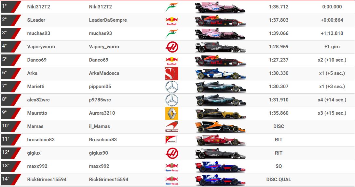355x187 pixels.
Task: Click Sauber logo beside ArkaMadosca
Action: 171,74
